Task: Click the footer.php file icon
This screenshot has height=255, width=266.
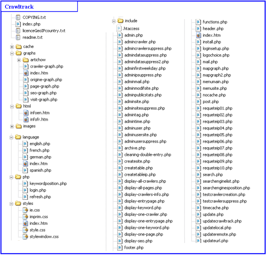Action: (120, 248)
